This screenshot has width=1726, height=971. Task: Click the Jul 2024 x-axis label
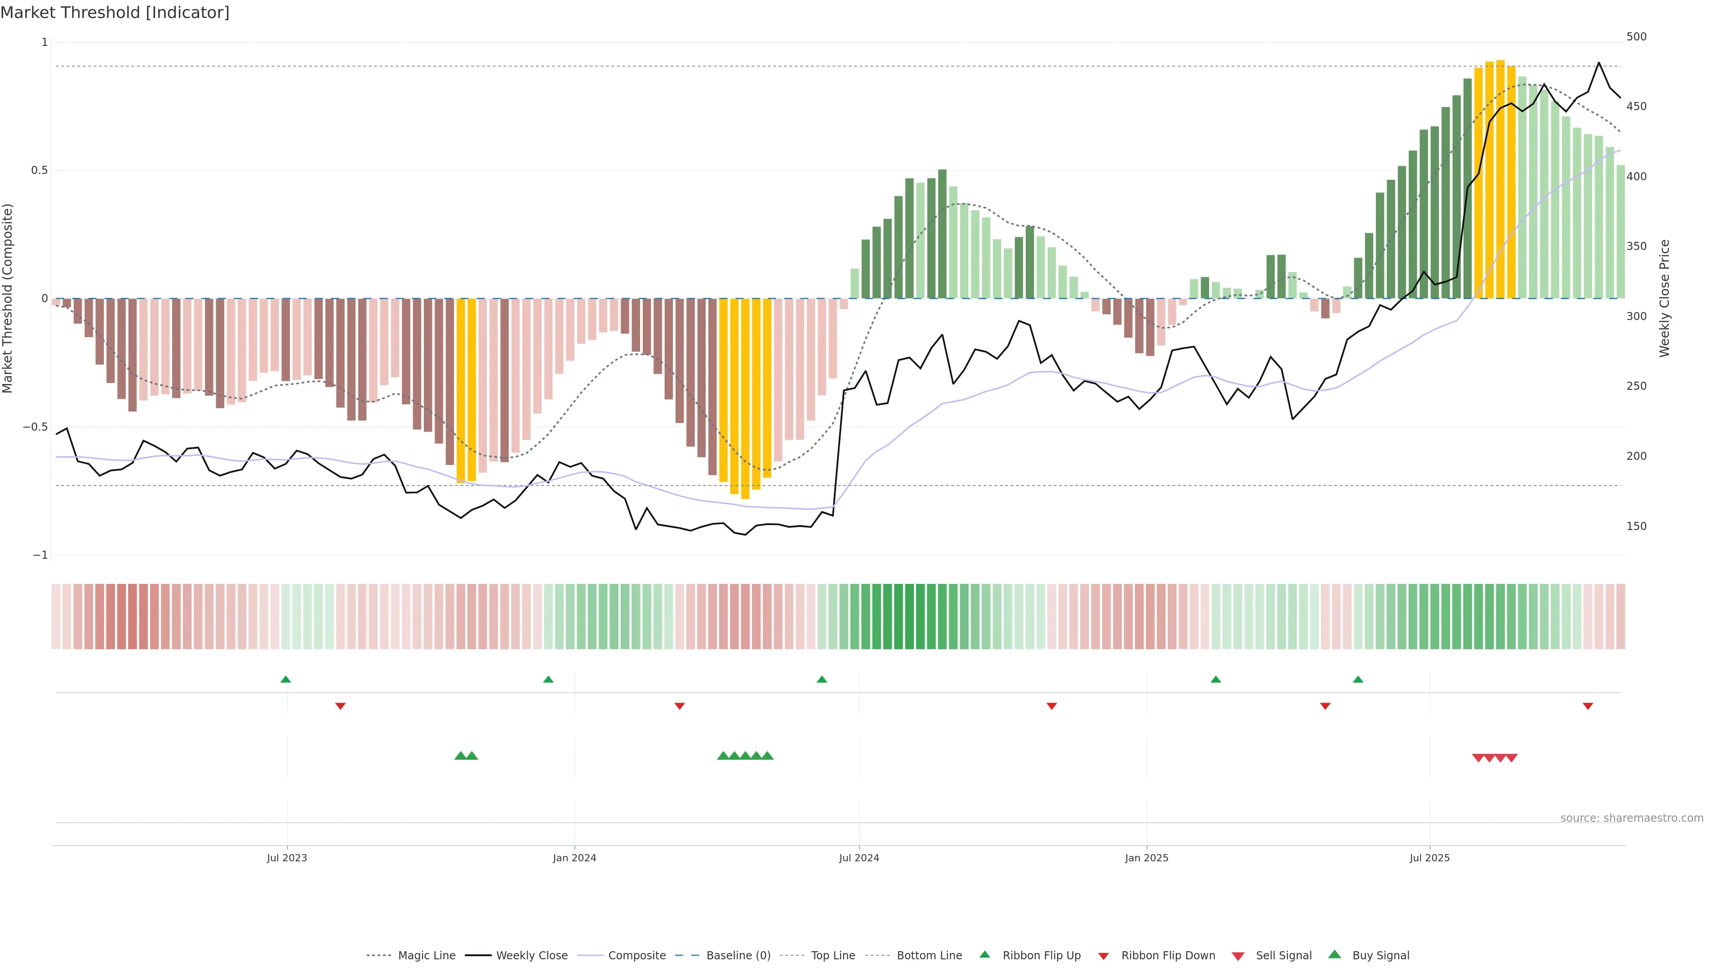pos(859,858)
